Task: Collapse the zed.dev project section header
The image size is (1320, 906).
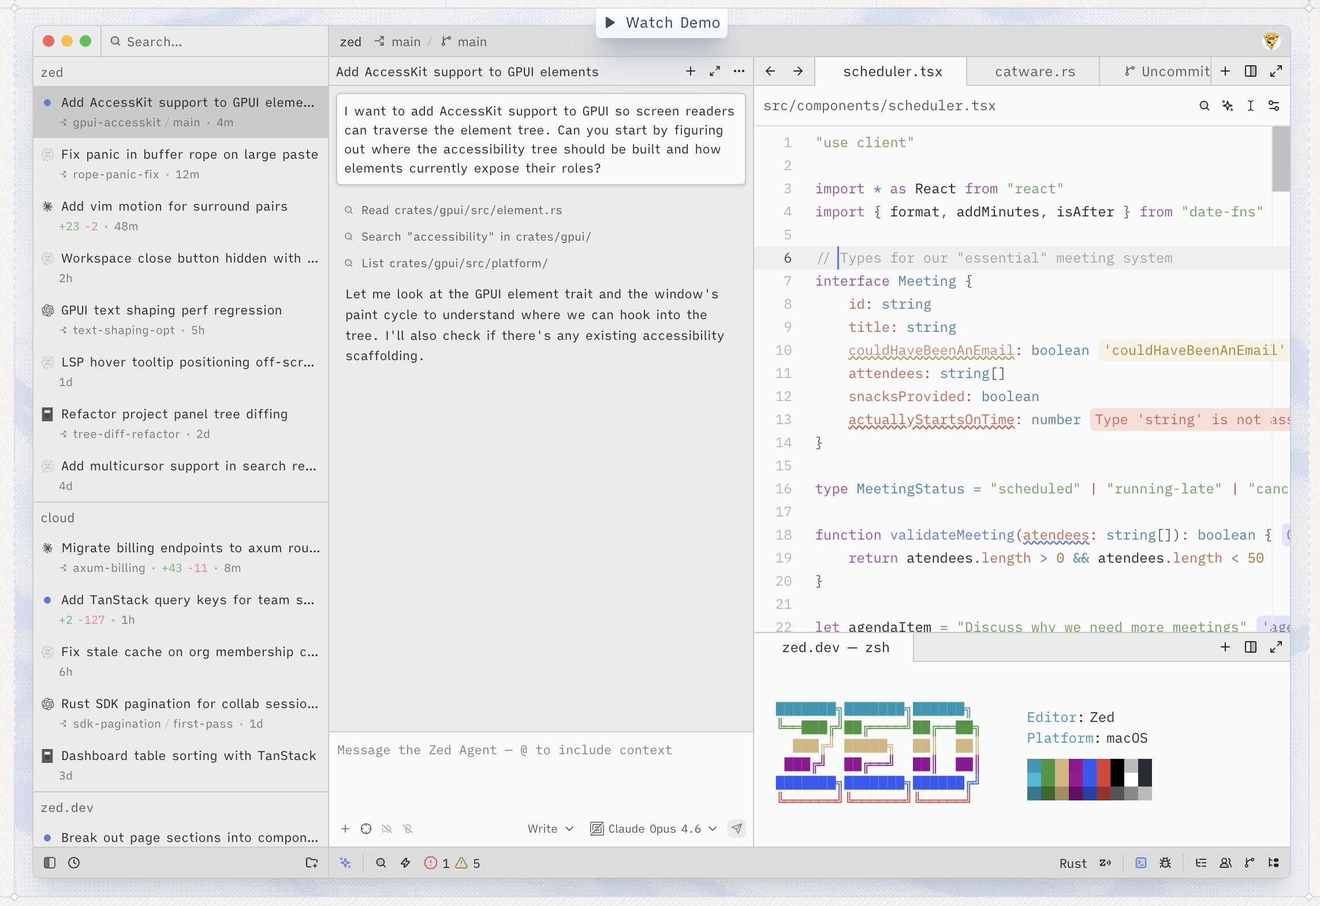Action: pyautogui.click(x=181, y=807)
